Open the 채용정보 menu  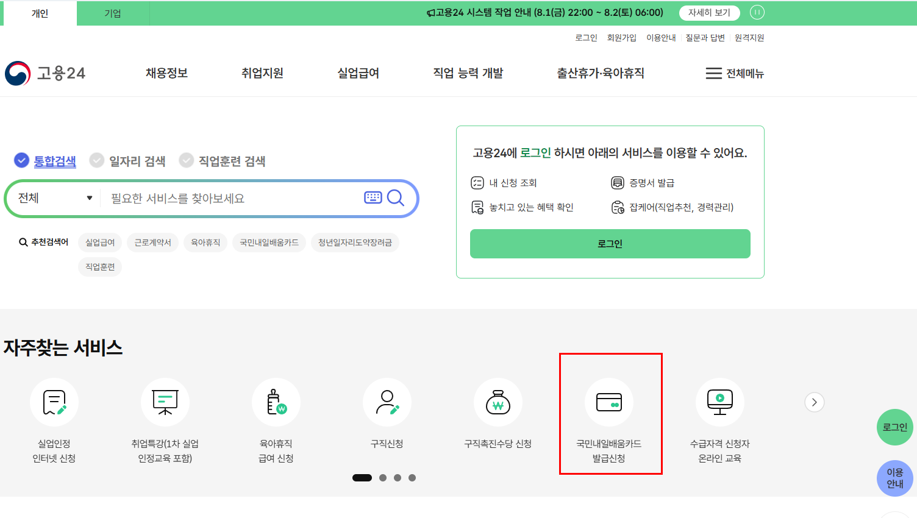166,73
